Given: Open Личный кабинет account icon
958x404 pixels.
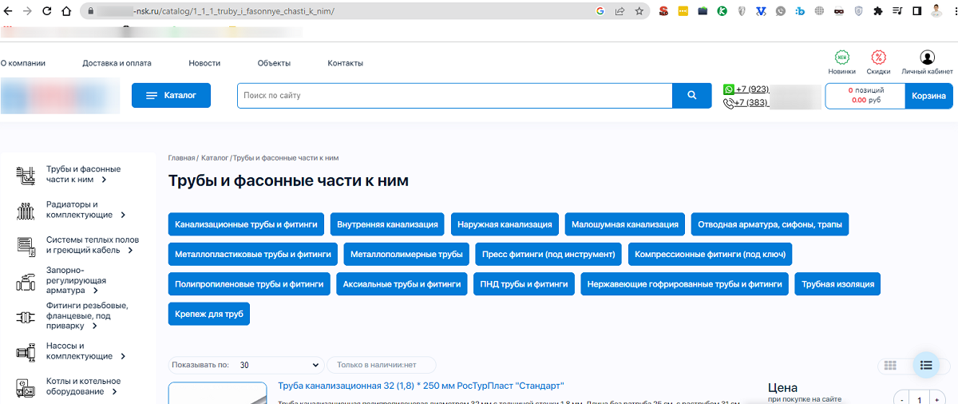Looking at the screenshot, I should [x=927, y=57].
